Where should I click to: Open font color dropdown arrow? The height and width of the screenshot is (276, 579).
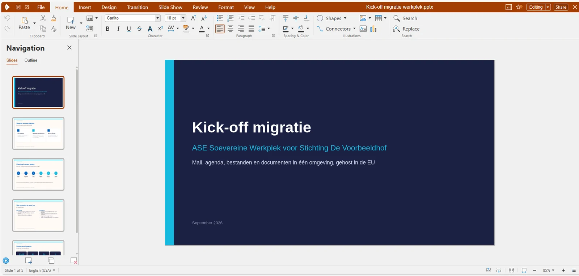tap(208, 29)
